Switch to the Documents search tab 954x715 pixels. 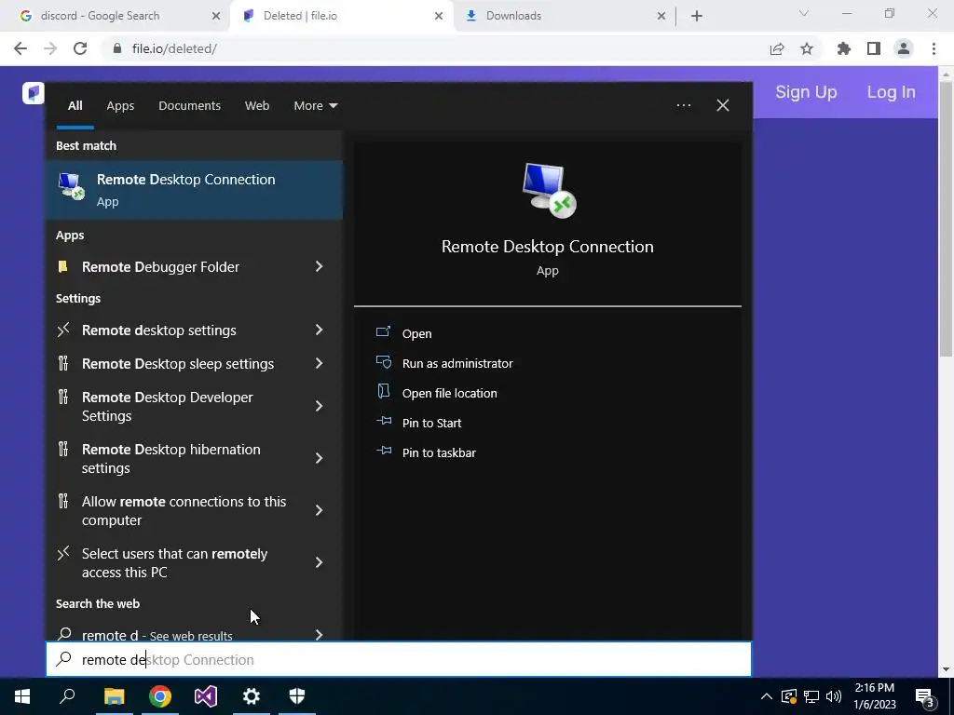pyautogui.click(x=189, y=105)
